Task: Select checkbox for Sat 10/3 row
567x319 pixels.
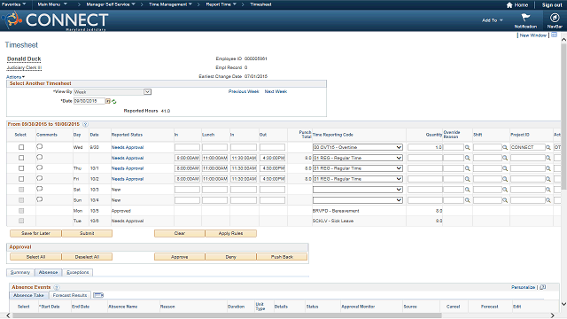Action: coord(21,190)
